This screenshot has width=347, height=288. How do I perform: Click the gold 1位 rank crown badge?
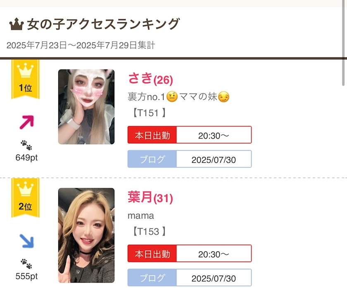click(x=25, y=78)
